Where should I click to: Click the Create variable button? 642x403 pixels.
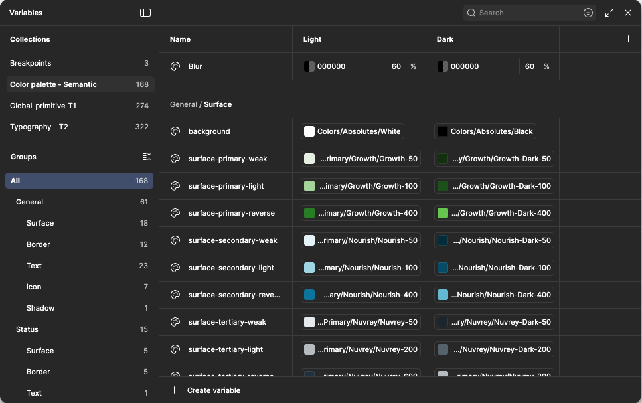pos(206,390)
